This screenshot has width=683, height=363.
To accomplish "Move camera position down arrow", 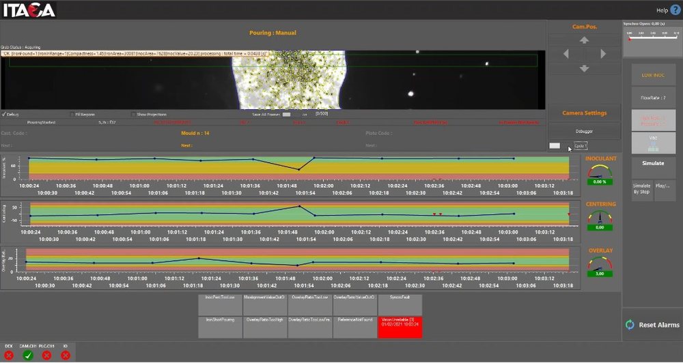I will tap(584, 68).
